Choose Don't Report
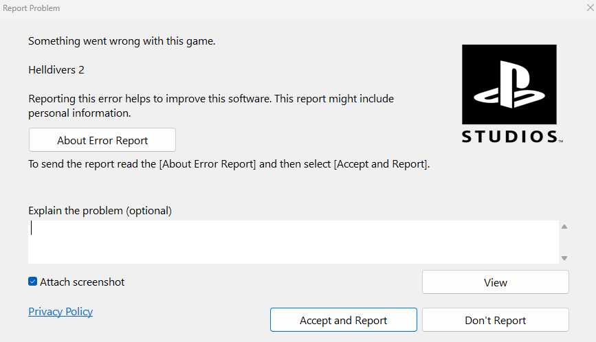596x342 pixels. pyautogui.click(x=495, y=319)
